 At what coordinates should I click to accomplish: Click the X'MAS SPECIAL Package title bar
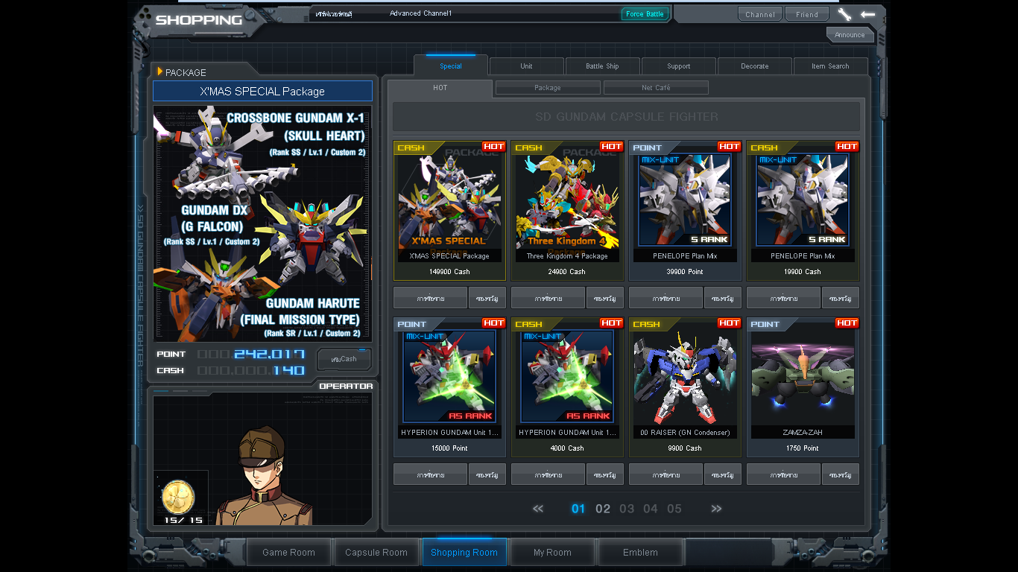pyautogui.click(x=262, y=91)
